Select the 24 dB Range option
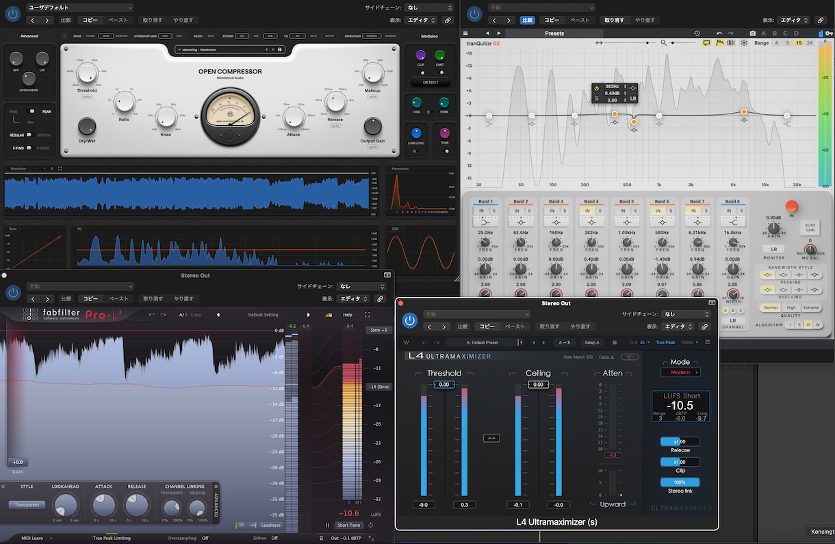835x544 pixels. tap(810, 43)
